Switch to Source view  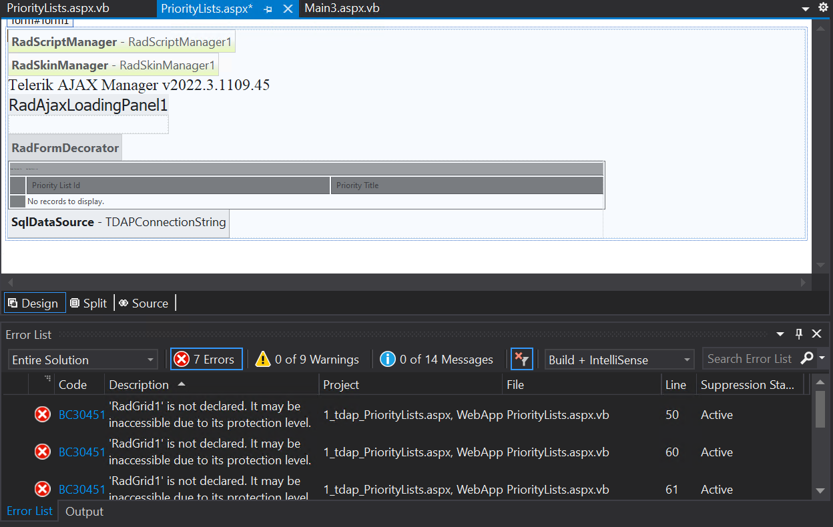(144, 303)
